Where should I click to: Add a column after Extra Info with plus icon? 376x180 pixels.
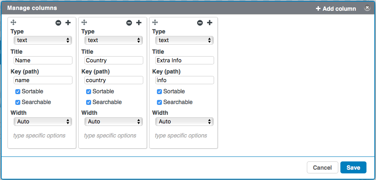tap(210, 23)
